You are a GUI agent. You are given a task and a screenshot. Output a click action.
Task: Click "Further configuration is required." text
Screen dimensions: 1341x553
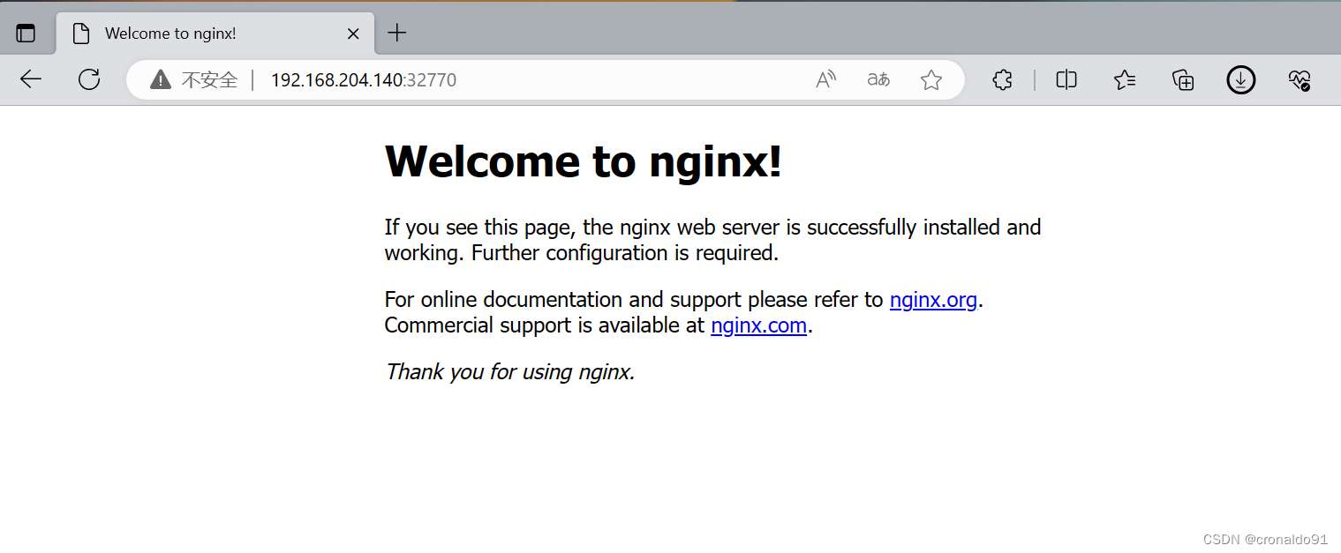tap(625, 253)
